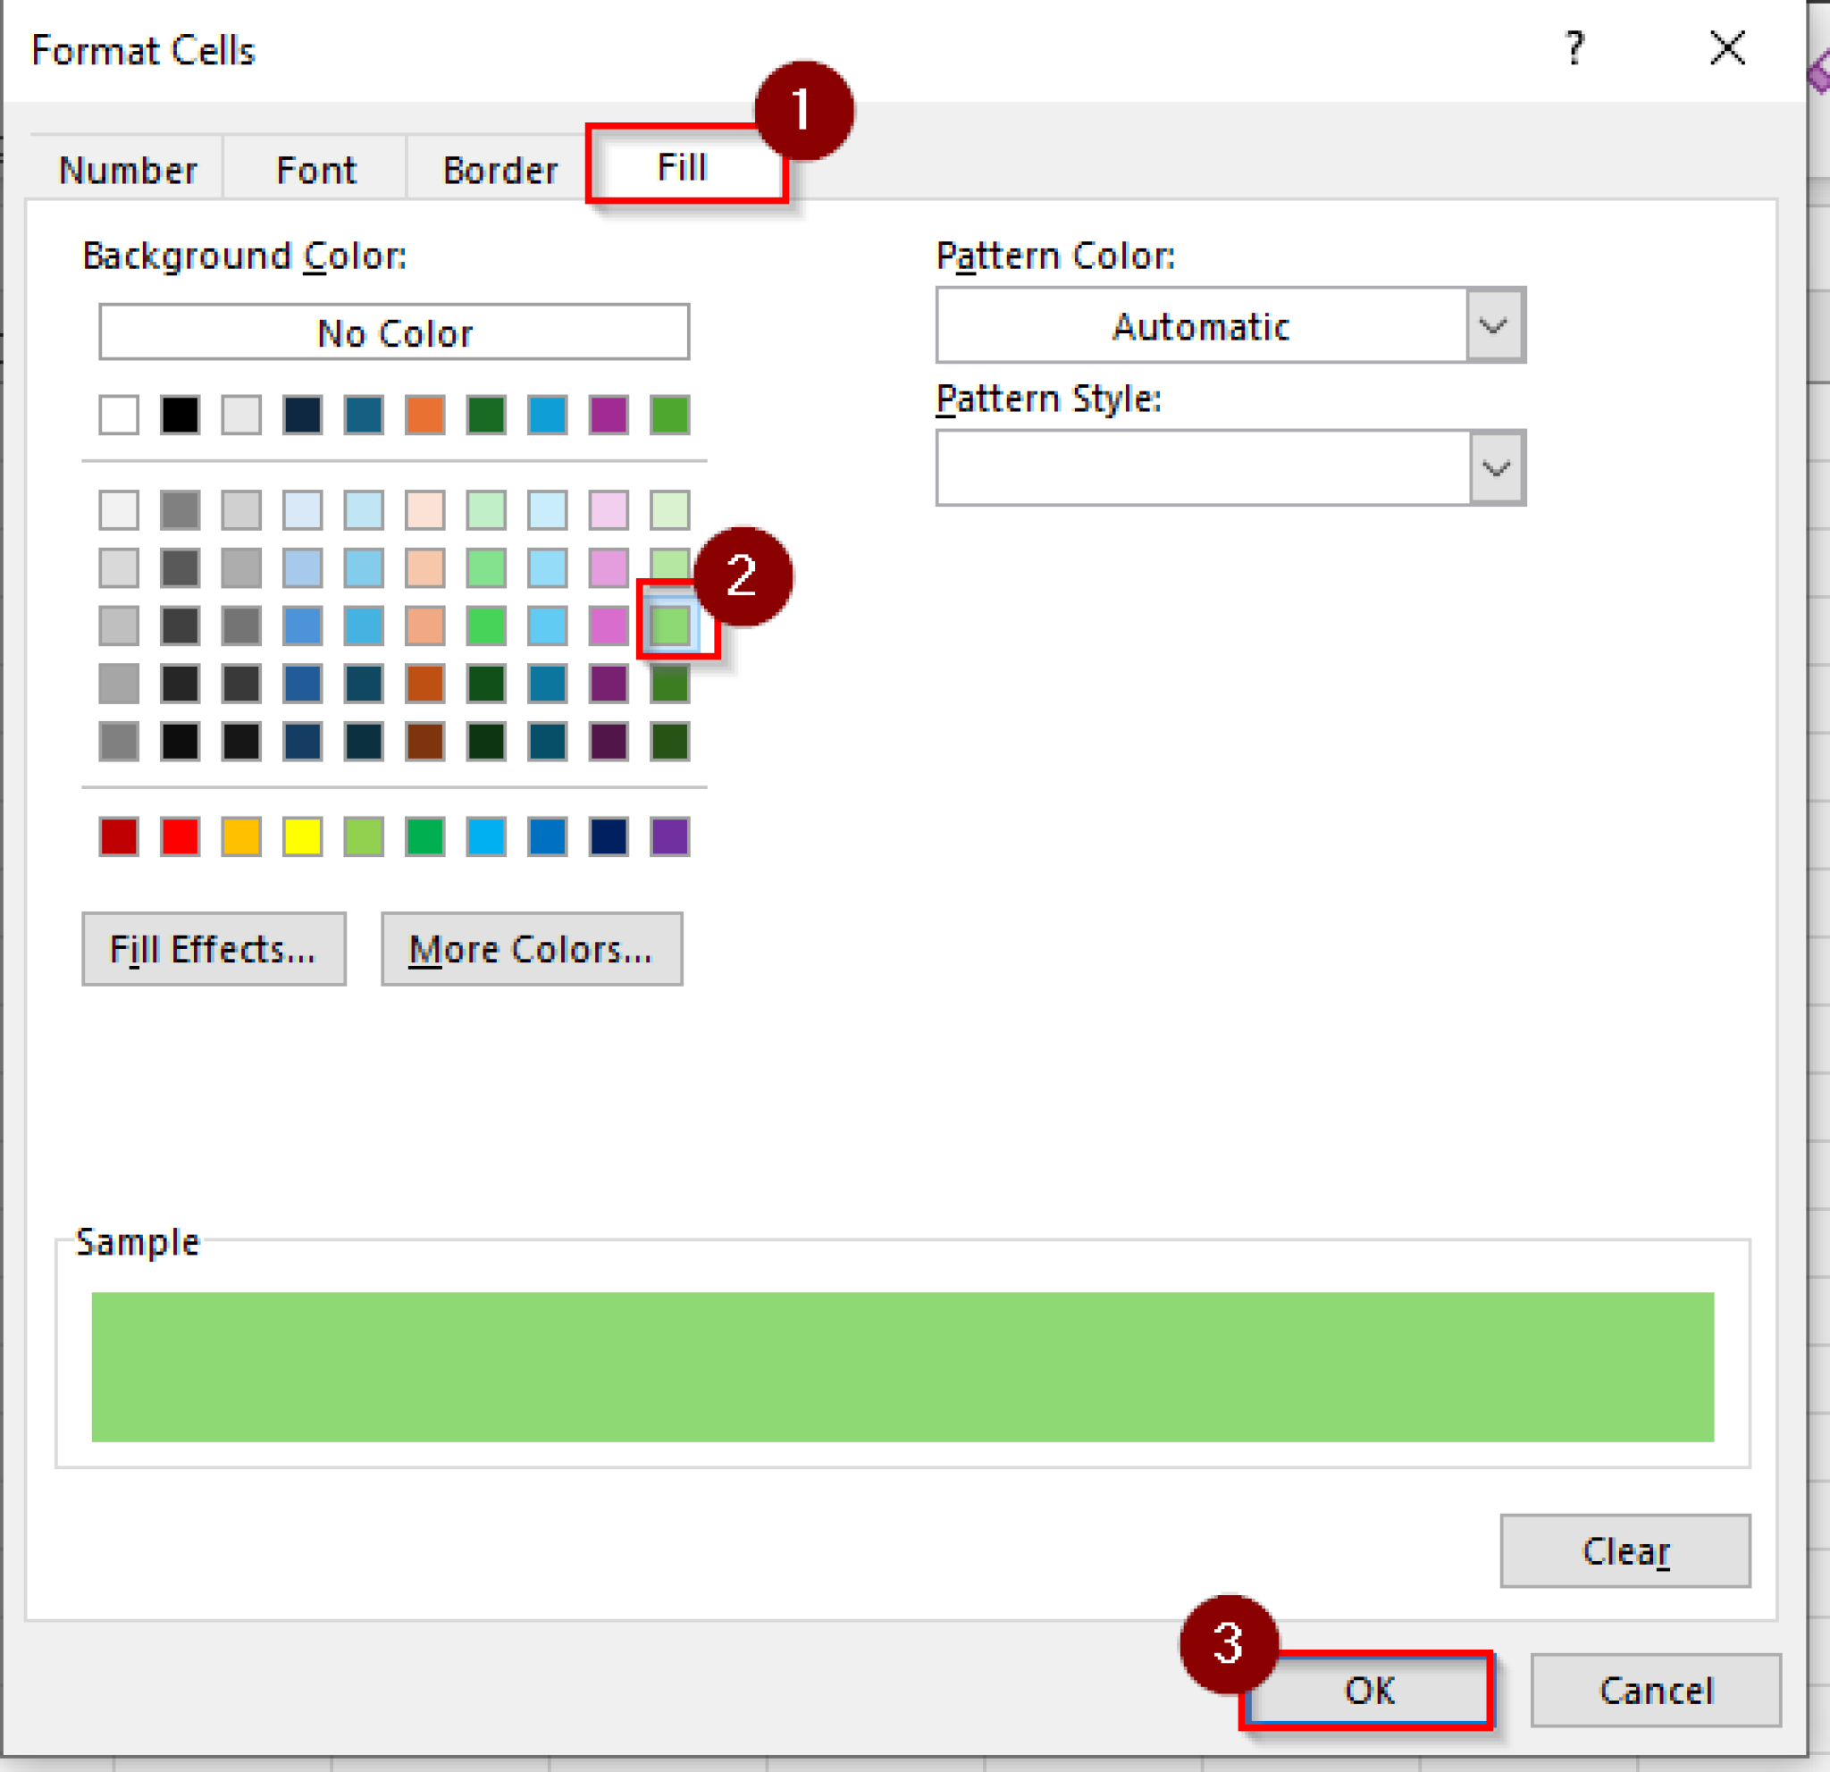Switch to the Border tab
The width and height of the screenshot is (1830, 1772).
coord(498,169)
